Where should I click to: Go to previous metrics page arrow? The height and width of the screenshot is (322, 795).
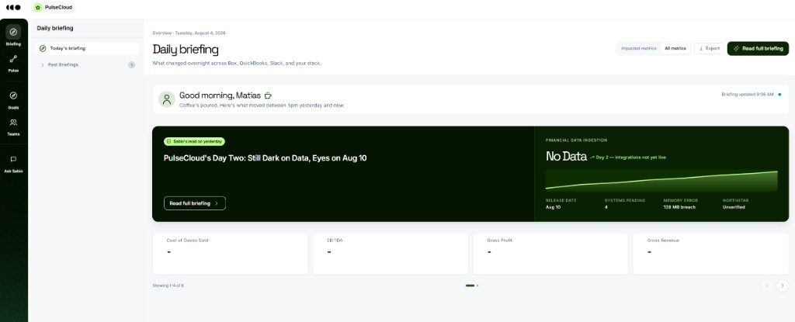point(766,286)
